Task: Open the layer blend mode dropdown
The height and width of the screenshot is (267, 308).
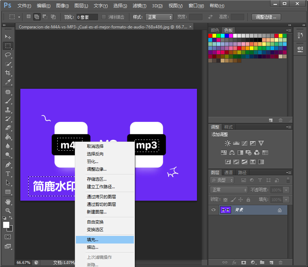Action: 229,190
